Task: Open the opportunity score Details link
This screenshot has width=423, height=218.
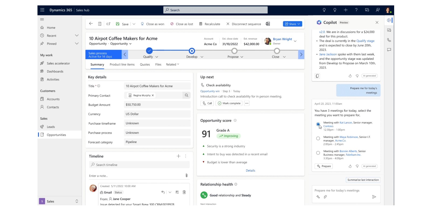Action: pos(250,171)
